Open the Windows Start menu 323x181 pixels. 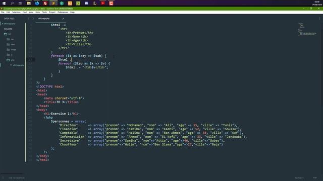pyautogui.click(x=4, y=4)
